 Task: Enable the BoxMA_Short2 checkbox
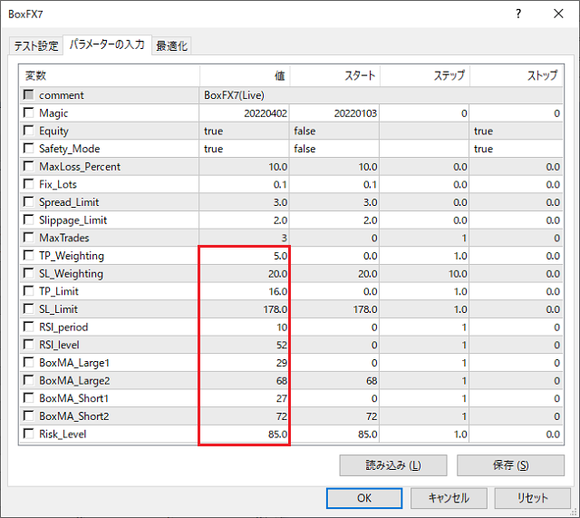click(28, 415)
